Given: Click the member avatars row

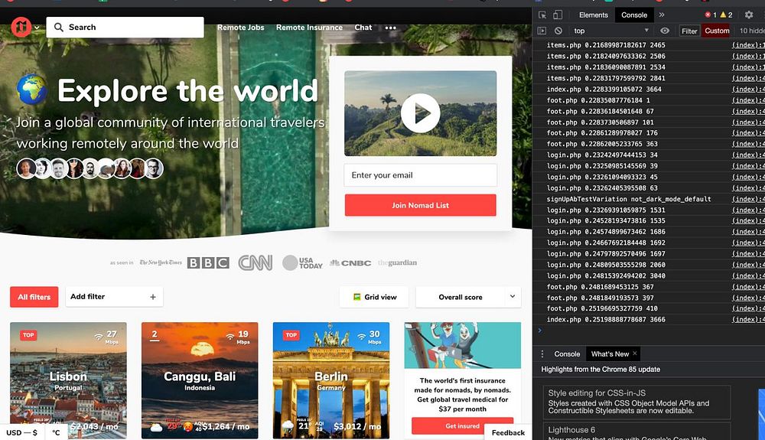Looking at the screenshot, I should point(90,168).
